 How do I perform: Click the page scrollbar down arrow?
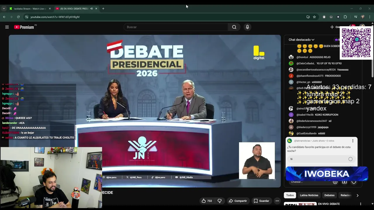point(372,204)
